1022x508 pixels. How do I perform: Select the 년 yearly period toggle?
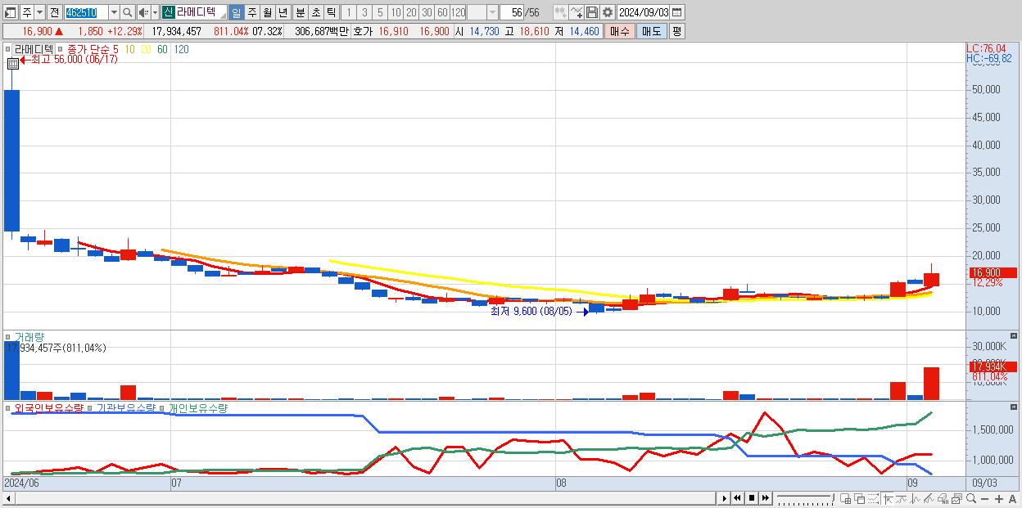283,12
